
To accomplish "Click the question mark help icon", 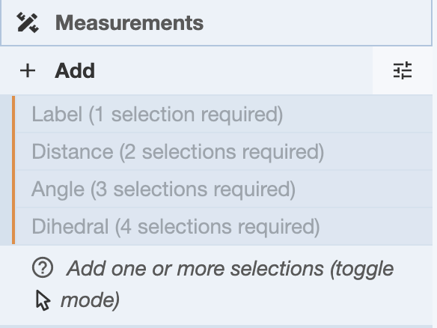I will [43, 268].
